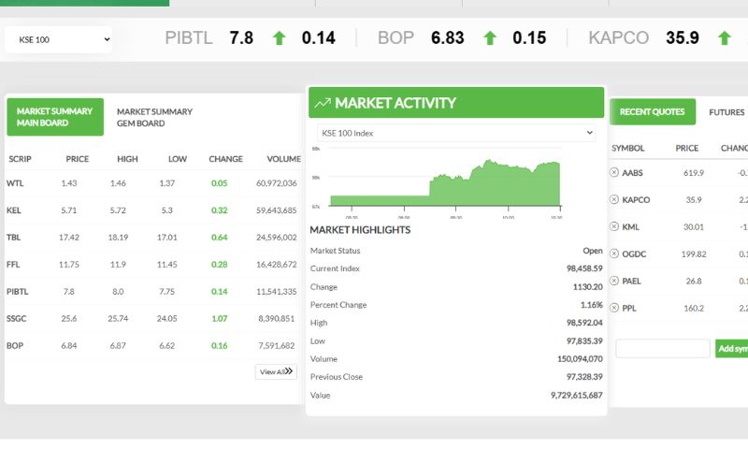
Task: Click Current Index value 98,458.59
Action: 584,268
